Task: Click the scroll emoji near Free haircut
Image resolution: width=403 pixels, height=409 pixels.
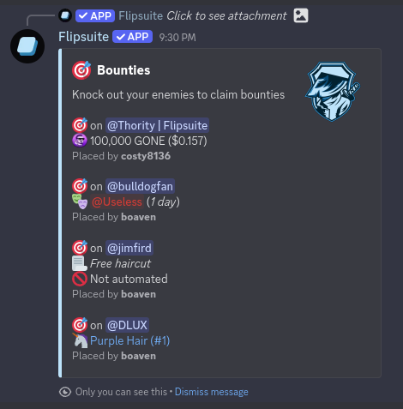Action: point(80,263)
